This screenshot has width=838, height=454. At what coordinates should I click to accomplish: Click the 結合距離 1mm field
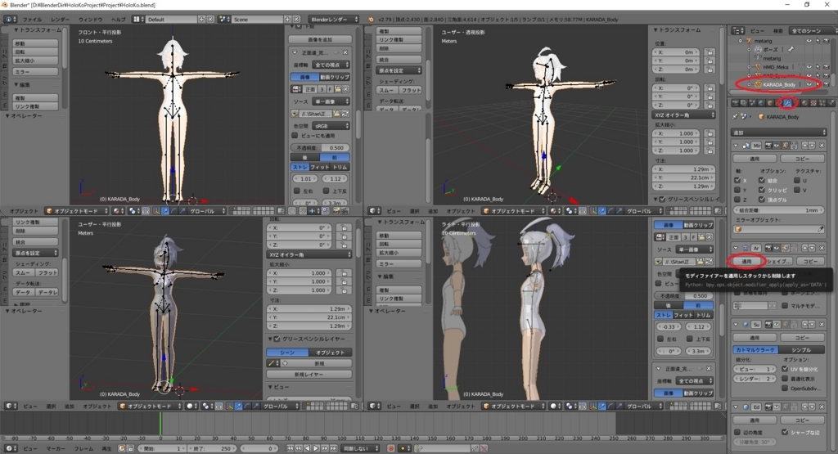click(779, 210)
